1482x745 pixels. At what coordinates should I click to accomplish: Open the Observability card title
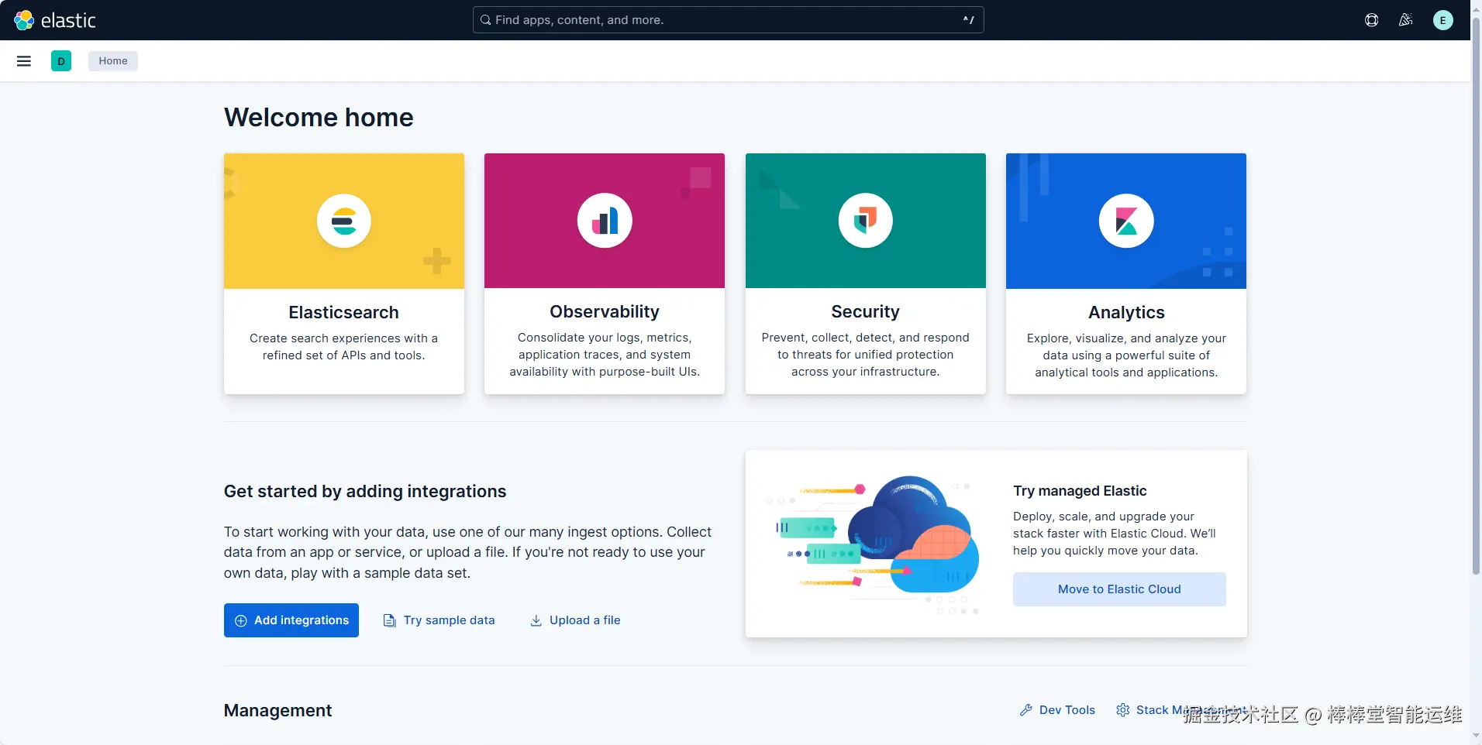click(605, 311)
